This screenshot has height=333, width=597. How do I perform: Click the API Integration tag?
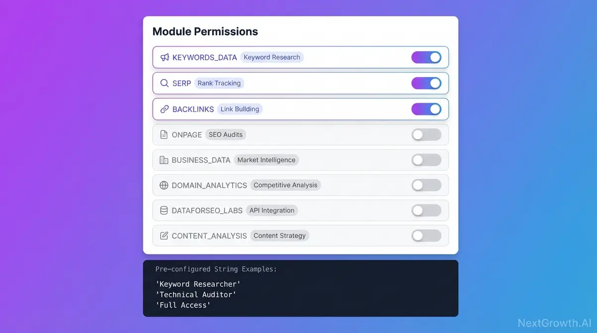tap(272, 210)
